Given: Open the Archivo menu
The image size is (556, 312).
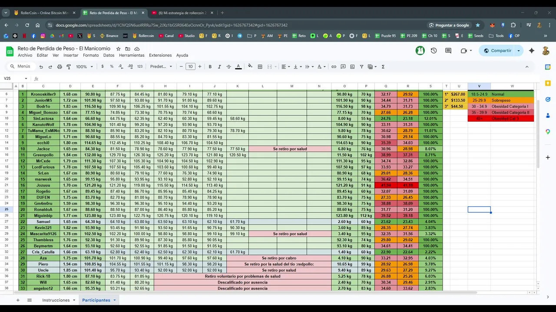Looking at the screenshot, I should click(x=25, y=55).
